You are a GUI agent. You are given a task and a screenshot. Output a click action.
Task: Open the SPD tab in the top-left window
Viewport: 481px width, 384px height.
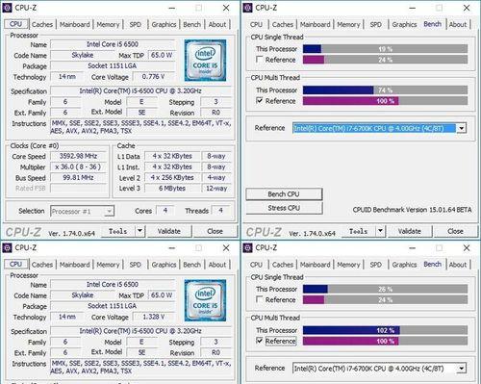tap(135, 24)
